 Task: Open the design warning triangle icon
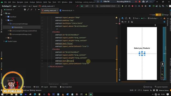[x=164, y=18]
